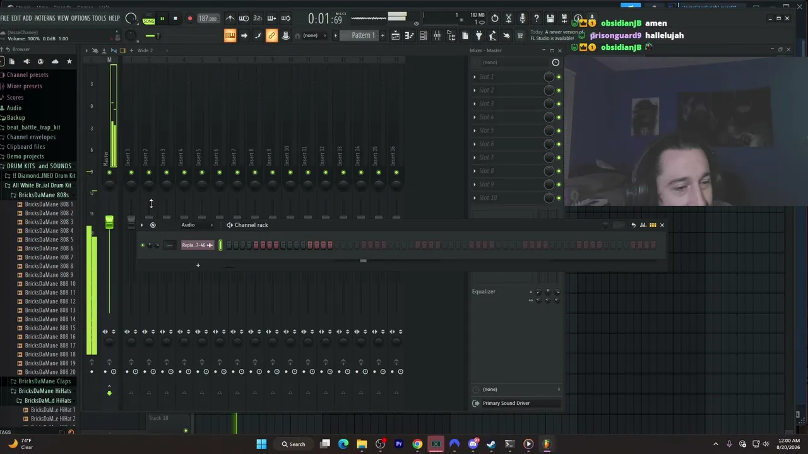This screenshot has width=808, height=454.
Task: Pause playback with the pause button
Action: point(162,19)
